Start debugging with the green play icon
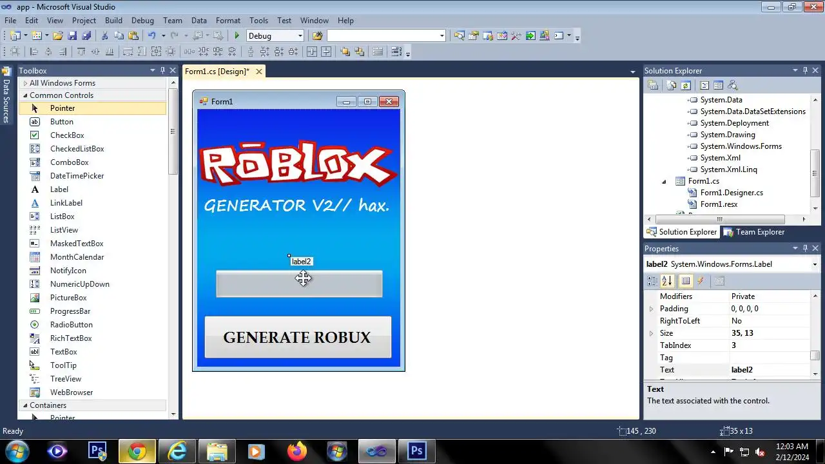 [x=237, y=36]
